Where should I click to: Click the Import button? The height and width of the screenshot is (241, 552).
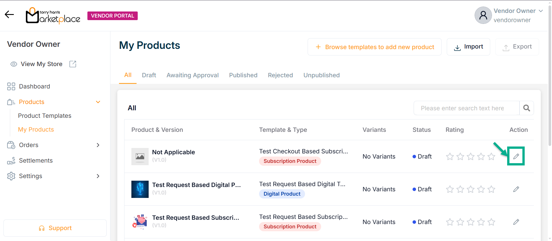pyautogui.click(x=468, y=47)
